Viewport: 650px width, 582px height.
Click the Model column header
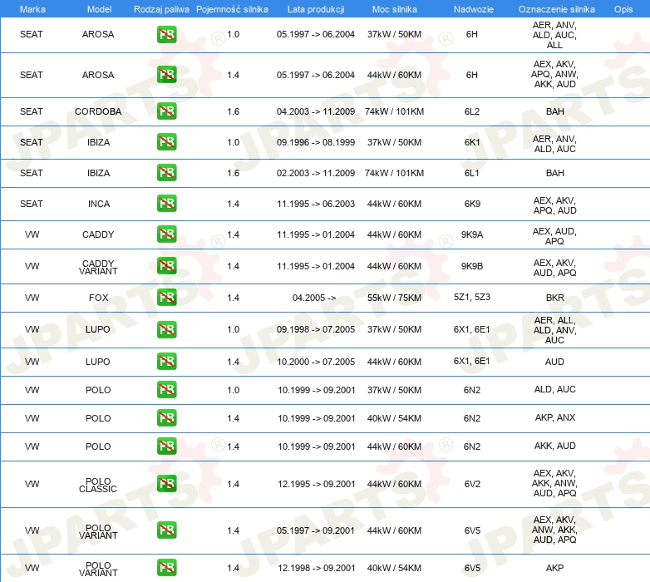coord(99,9)
